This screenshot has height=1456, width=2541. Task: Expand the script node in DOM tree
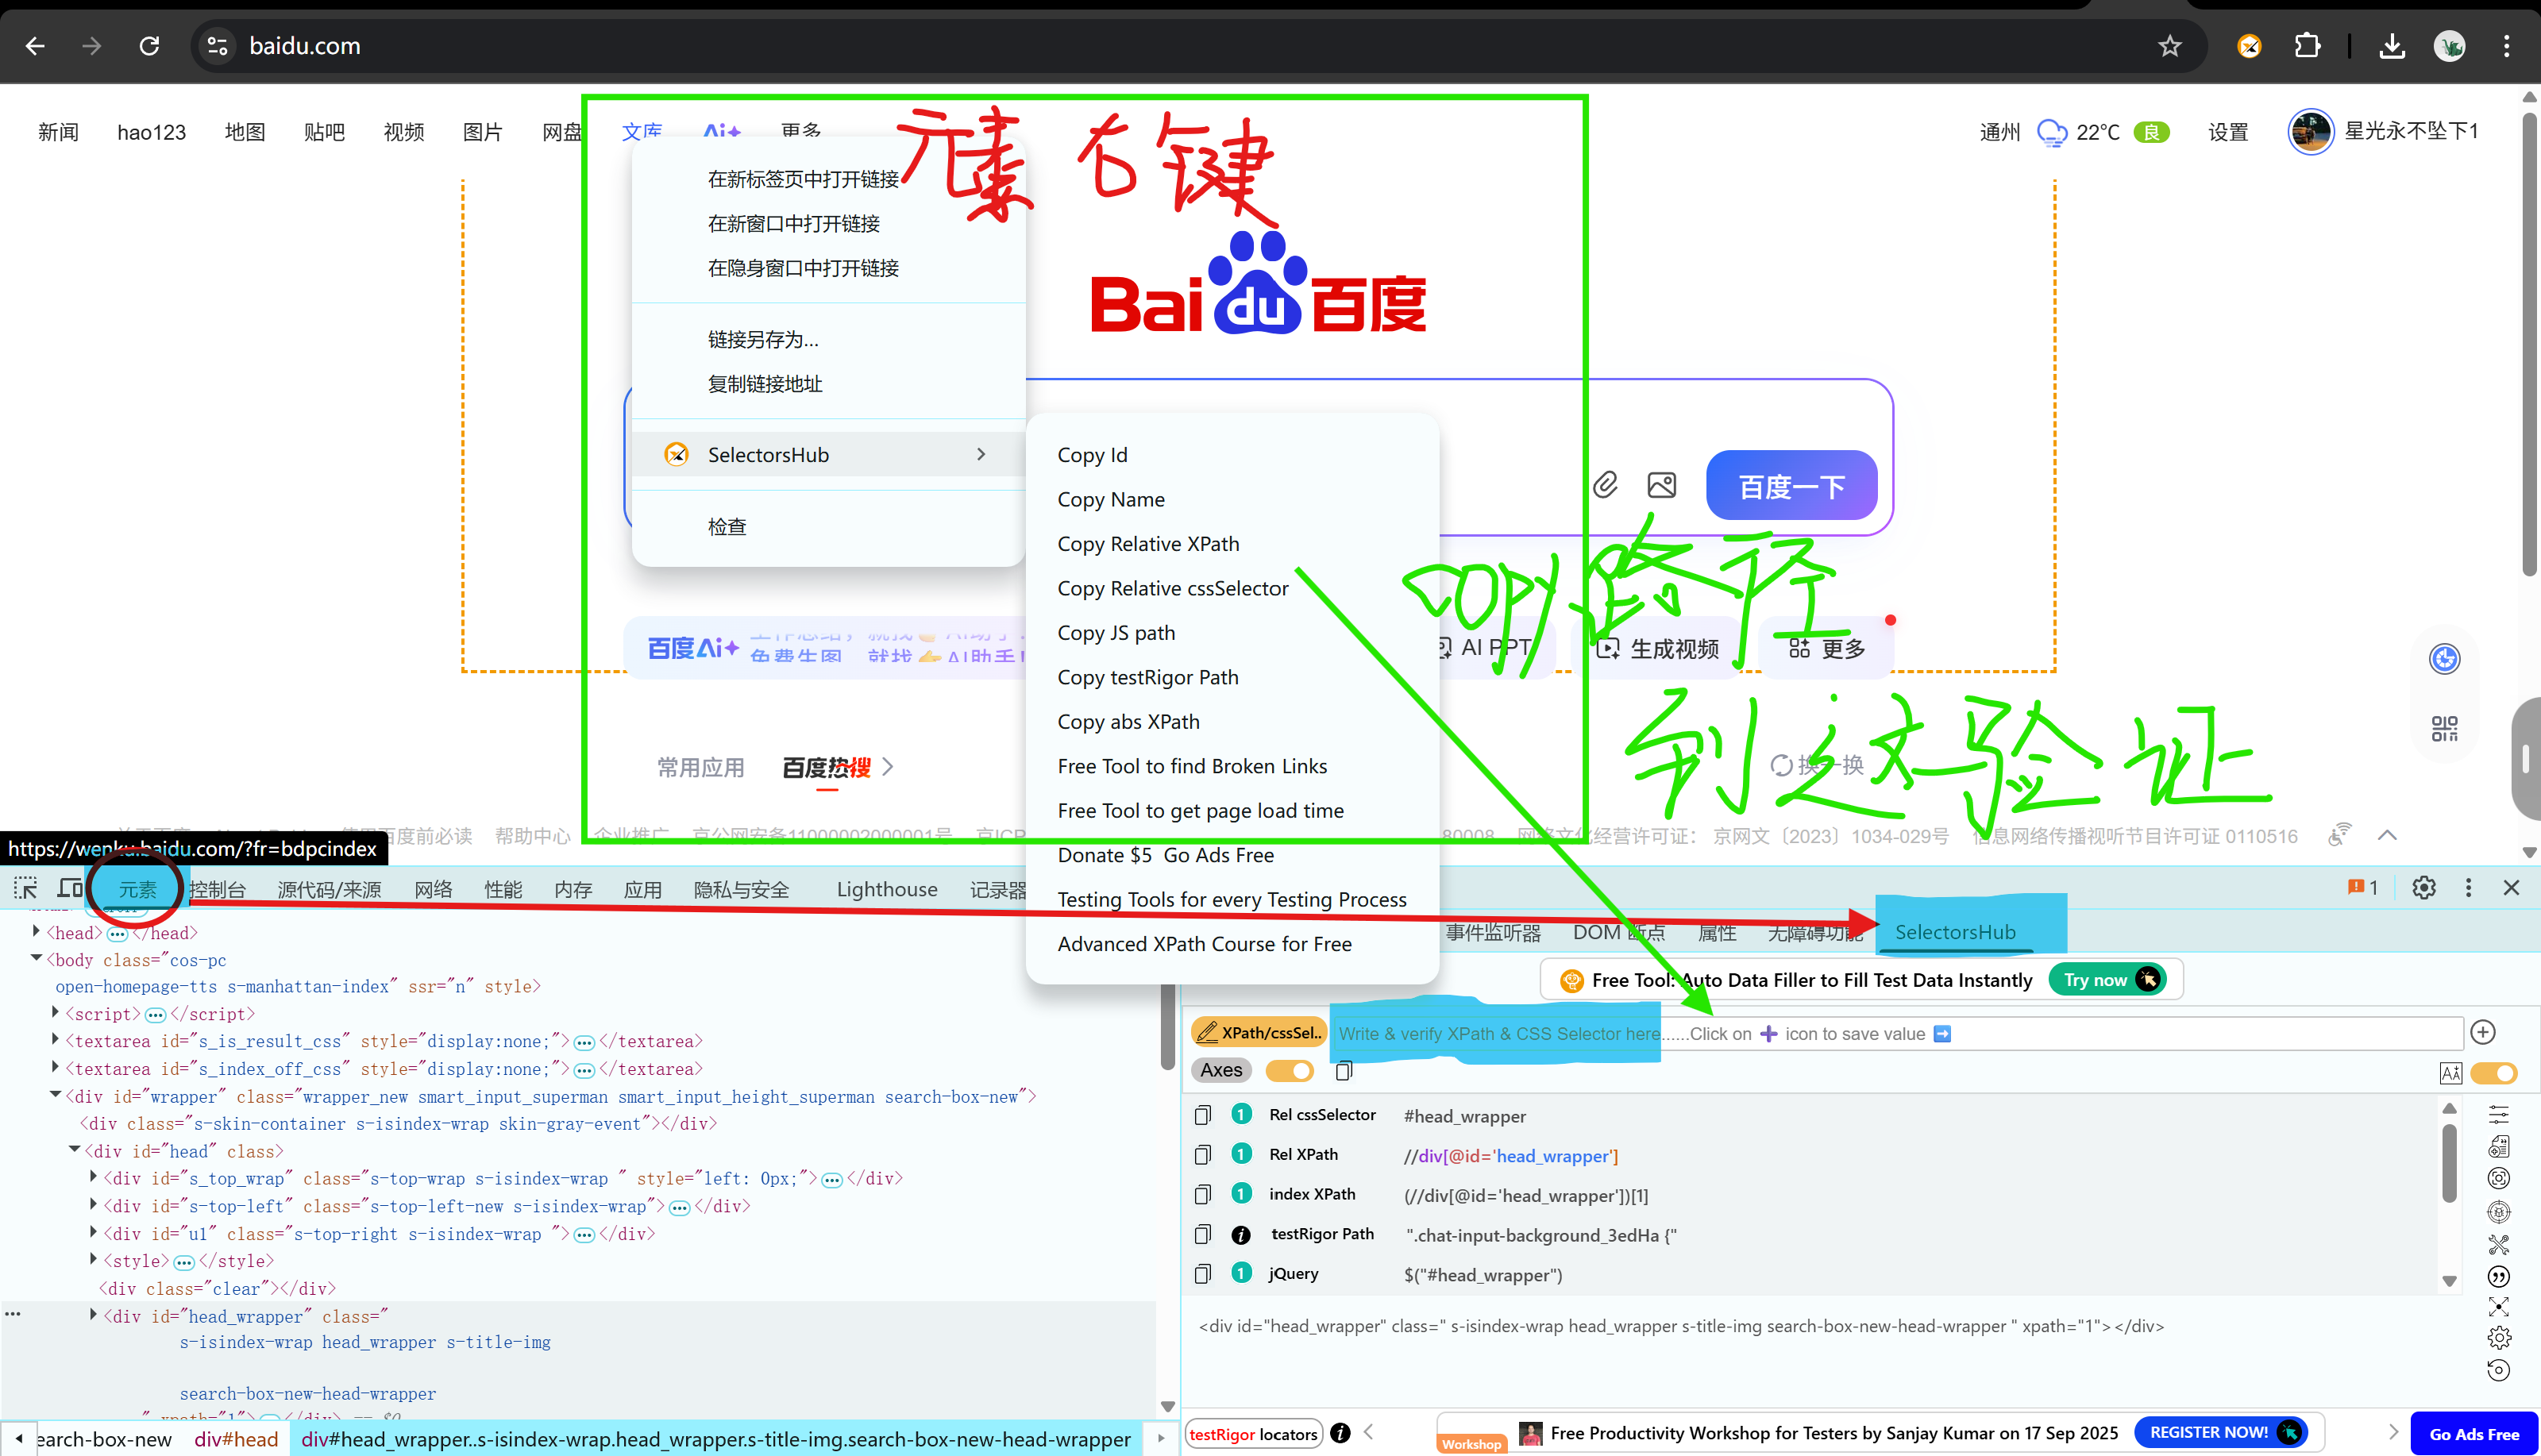pyautogui.click(x=55, y=1013)
